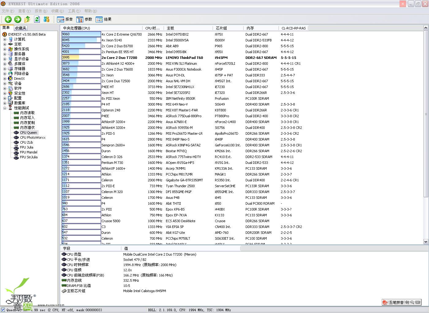Select the 配置 configuration icon in tree
The height and width of the screenshot is (313, 429).
point(10,98)
